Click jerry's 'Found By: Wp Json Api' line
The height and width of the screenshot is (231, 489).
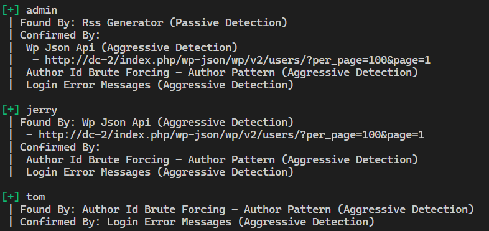(157, 123)
